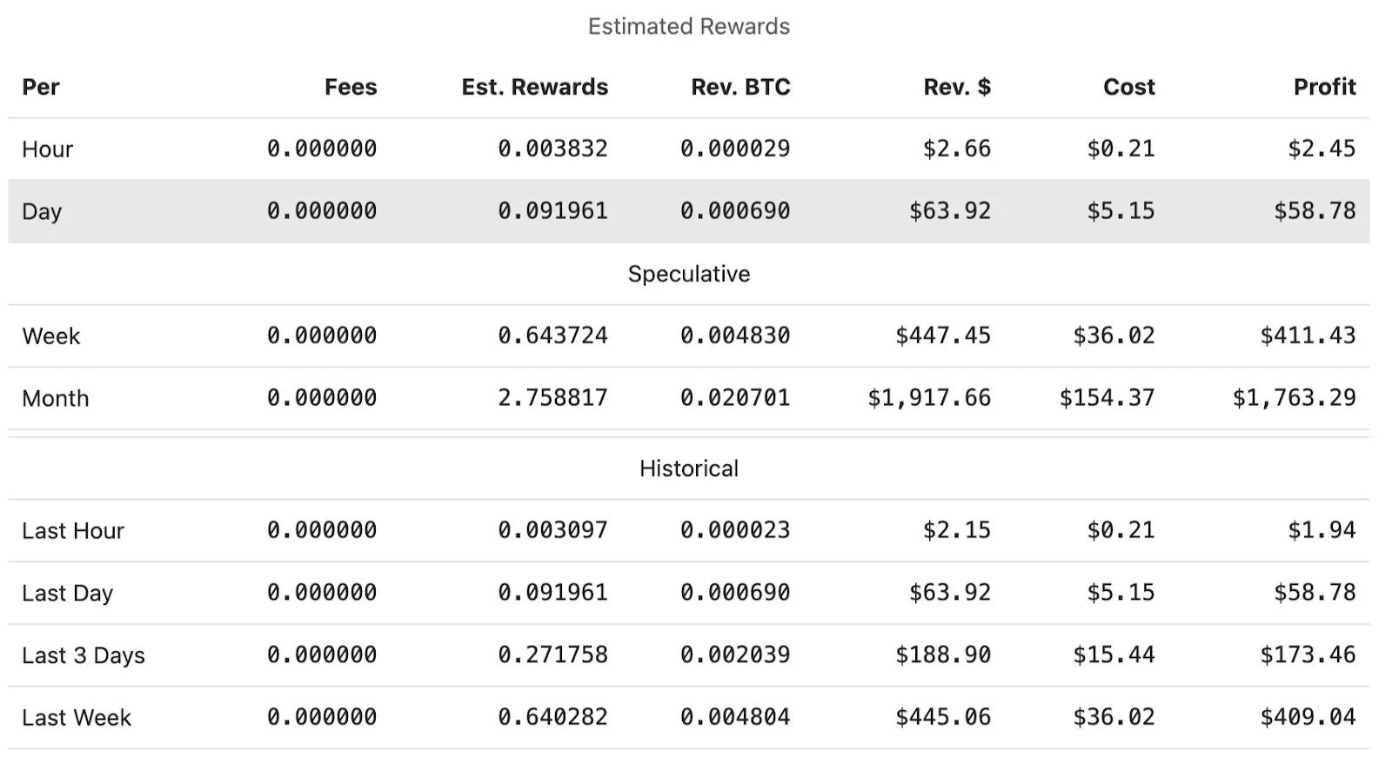This screenshot has height=764, width=1392.
Task: Select the highlighted Day row label
Action: pos(42,212)
